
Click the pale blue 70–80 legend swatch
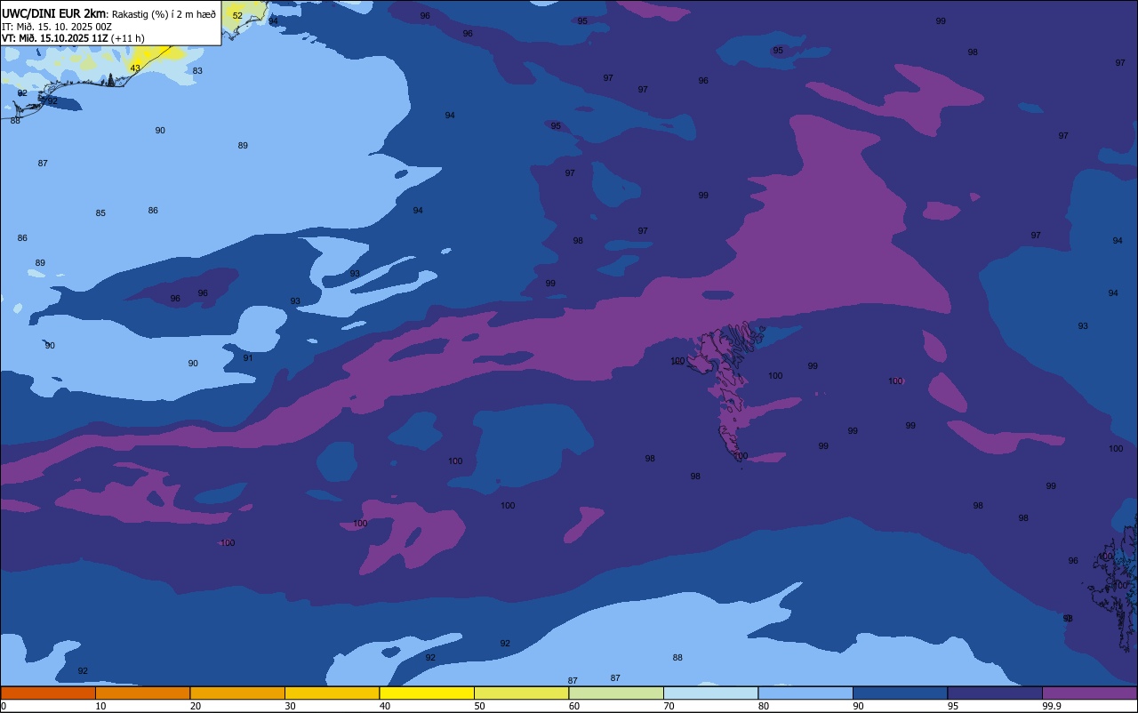click(x=710, y=693)
